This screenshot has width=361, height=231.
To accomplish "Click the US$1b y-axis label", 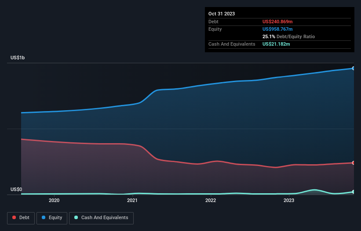I will click(x=18, y=58).
